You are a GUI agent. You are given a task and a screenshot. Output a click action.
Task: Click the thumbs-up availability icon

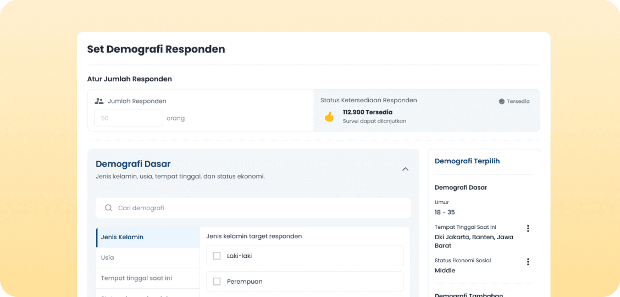pyautogui.click(x=329, y=117)
